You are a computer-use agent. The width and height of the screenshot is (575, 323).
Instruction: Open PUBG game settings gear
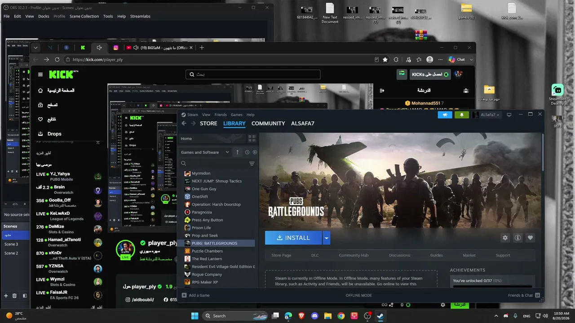505,238
